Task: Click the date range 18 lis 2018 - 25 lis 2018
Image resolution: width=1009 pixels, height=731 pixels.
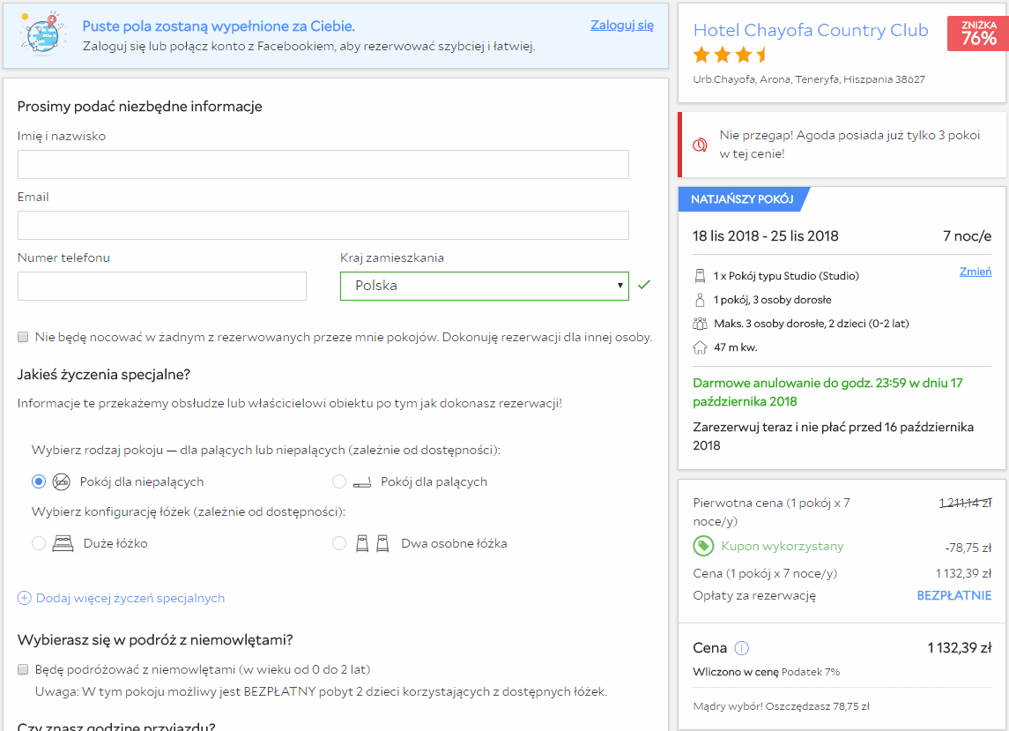Action: point(766,236)
